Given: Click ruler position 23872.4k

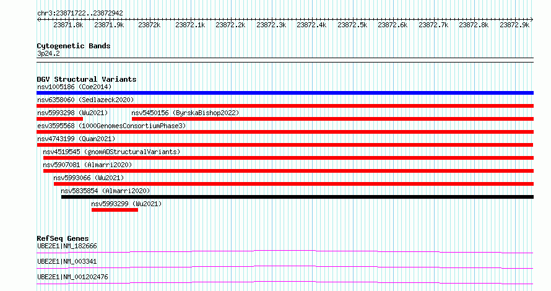Looking at the screenshot, I should point(311,25).
